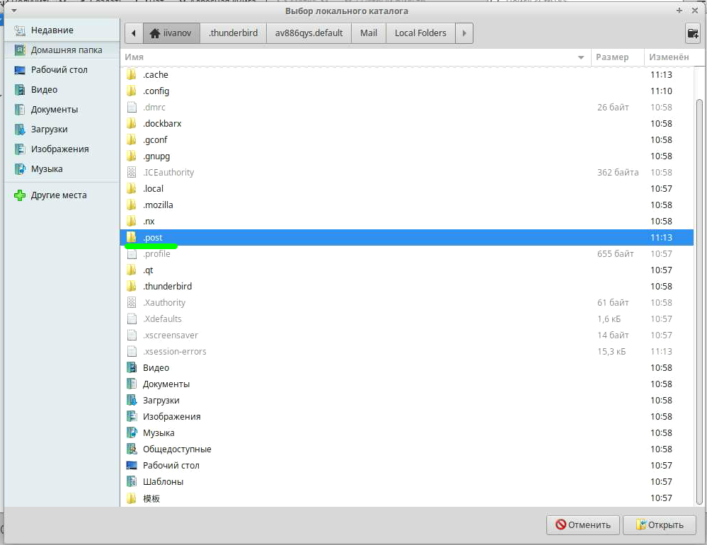Open window menu arrow in title bar
707x545 pixels.
[x=14, y=11]
